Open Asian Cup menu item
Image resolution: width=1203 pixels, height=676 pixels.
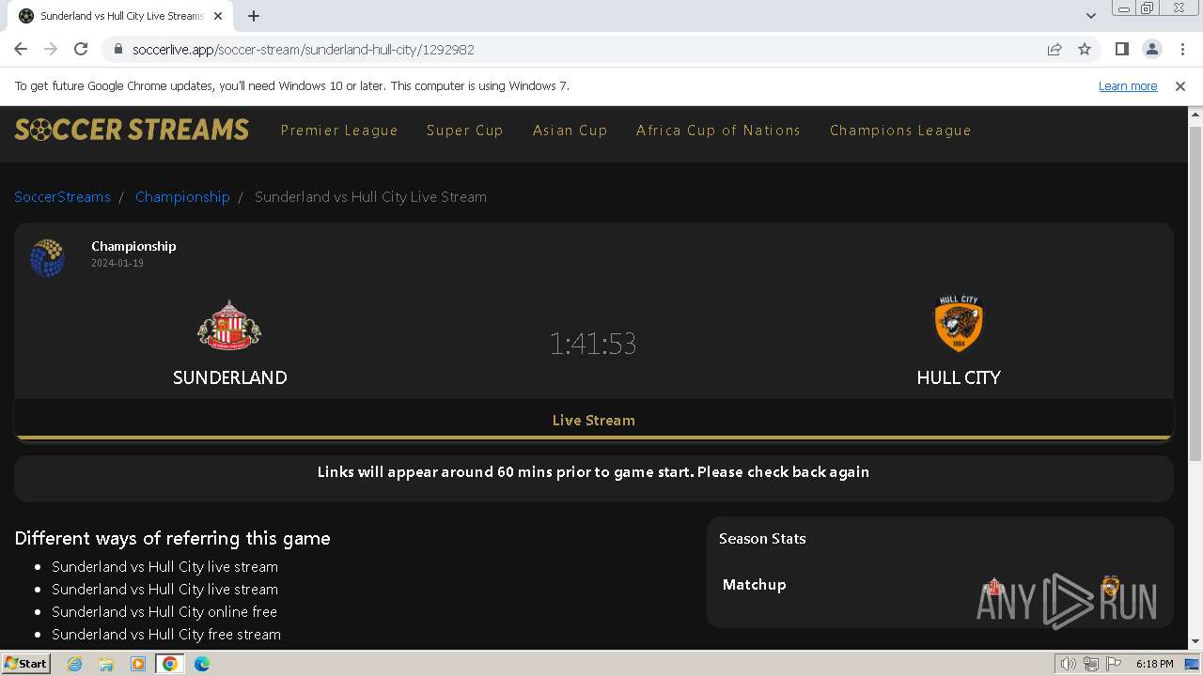pyautogui.click(x=570, y=131)
